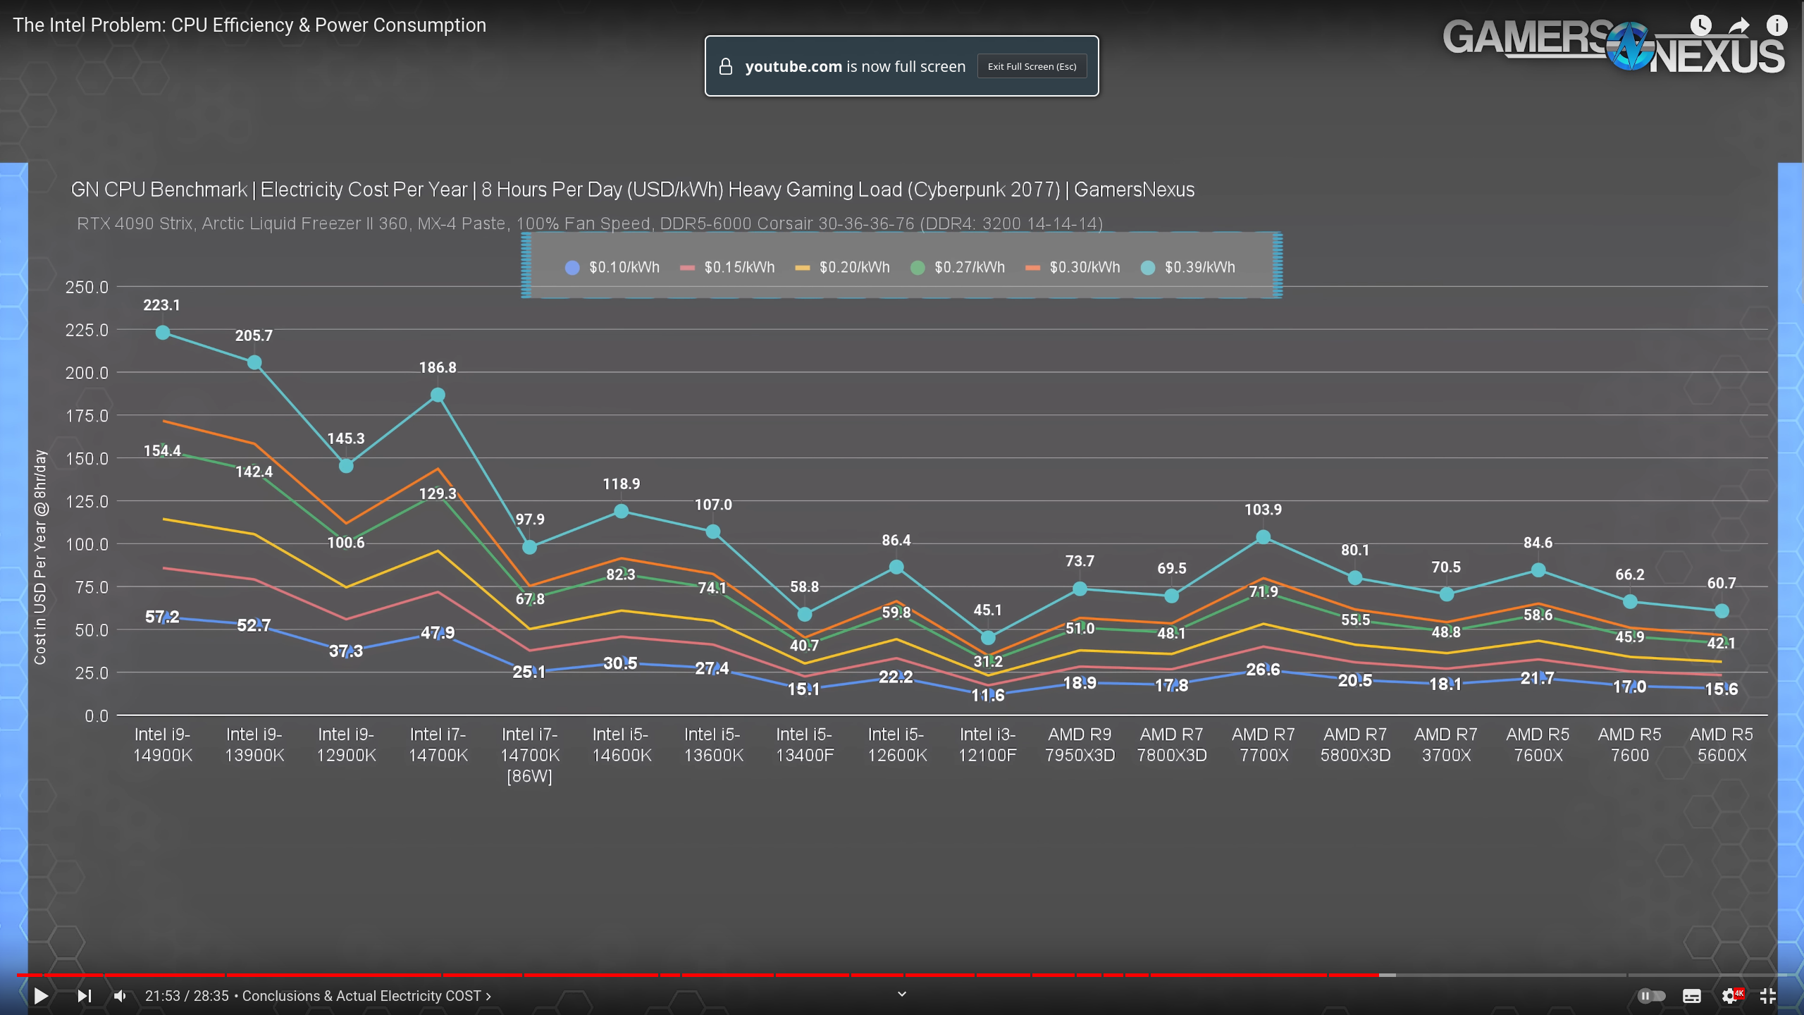
Task: Mute the video volume
Action: (x=121, y=995)
